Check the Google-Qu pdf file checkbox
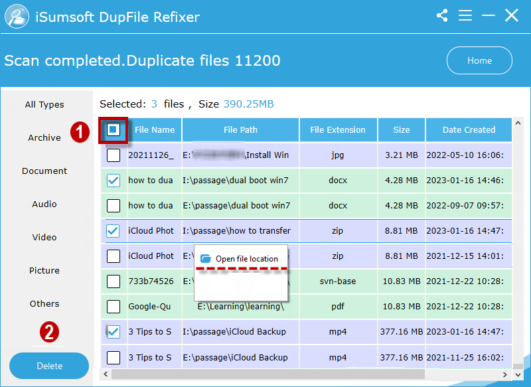This screenshot has height=387, width=531. (x=114, y=307)
